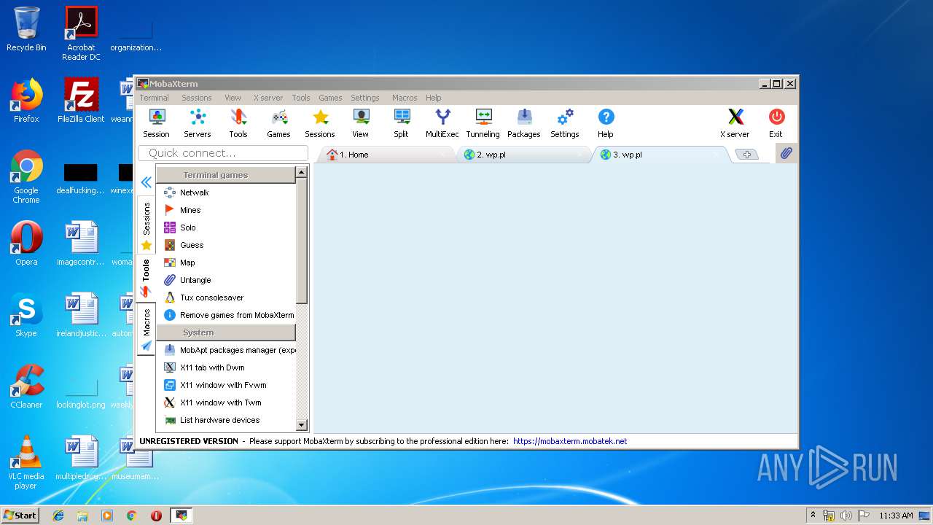Select the FileZilla Client desktop icon
Image resolution: width=933 pixels, height=525 pixels.
[x=81, y=100]
